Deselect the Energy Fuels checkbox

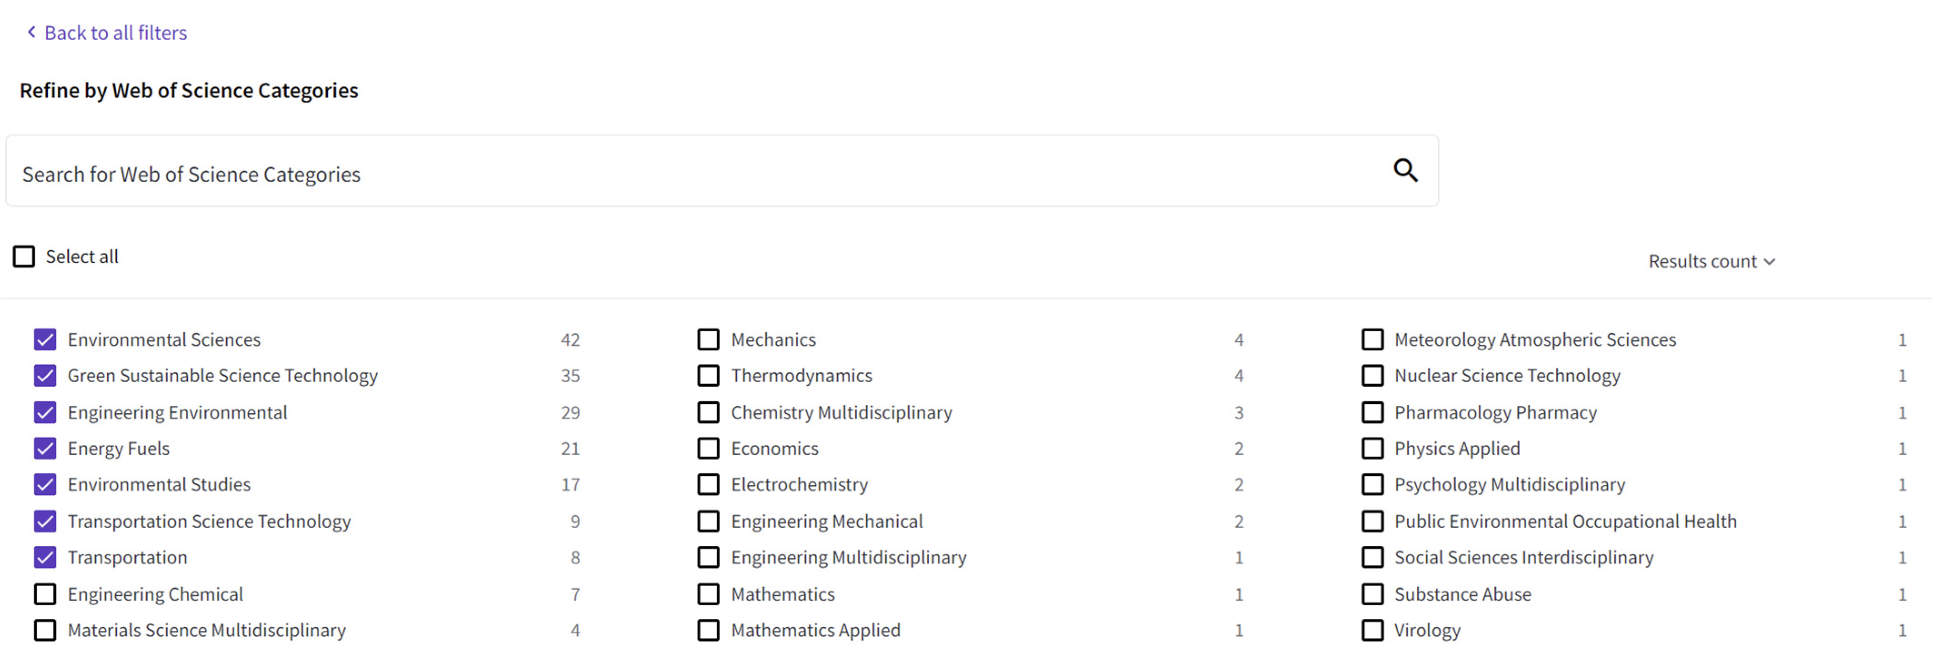click(x=45, y=449)
